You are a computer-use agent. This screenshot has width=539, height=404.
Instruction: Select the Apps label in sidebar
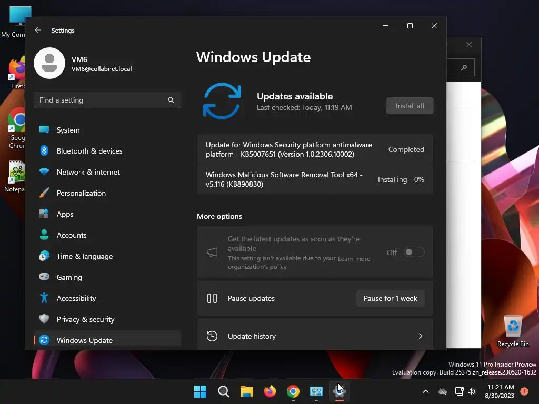(65, 215)
